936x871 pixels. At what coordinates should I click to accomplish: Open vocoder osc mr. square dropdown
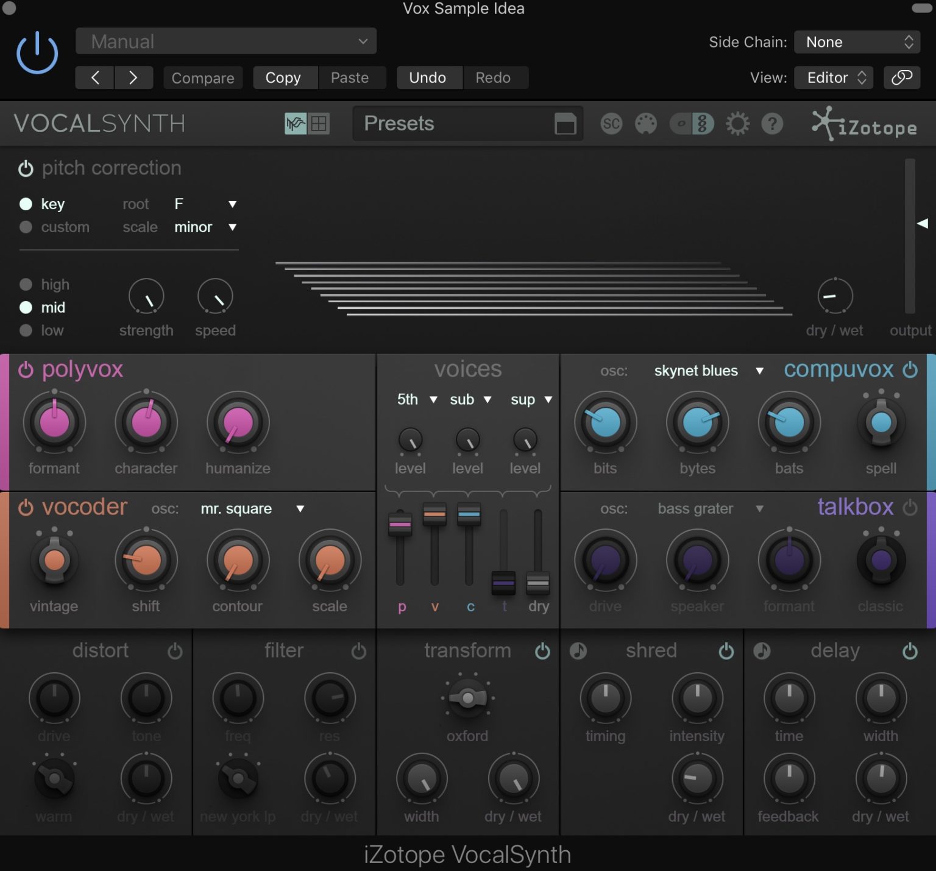[x=252, y=508]
